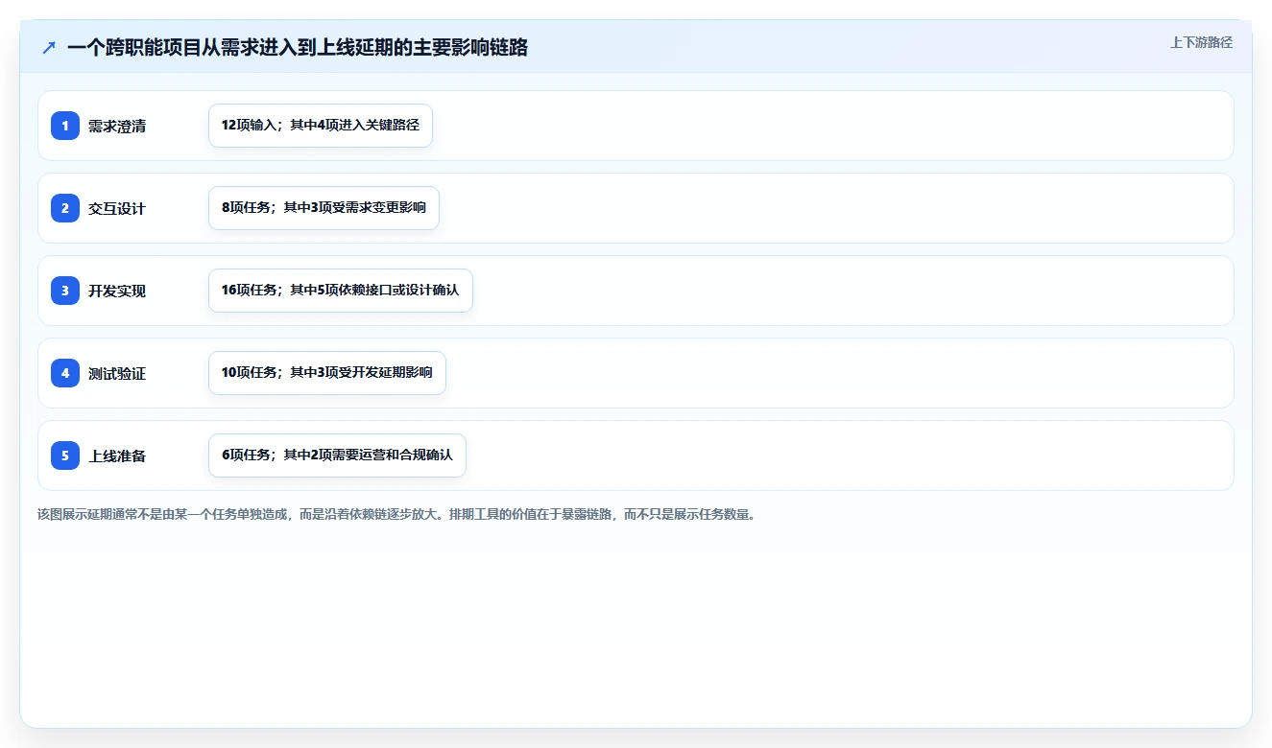This screenshot has width=1272, height=748.
Task: Select step number 4 badge
Action: coord(65,373)
